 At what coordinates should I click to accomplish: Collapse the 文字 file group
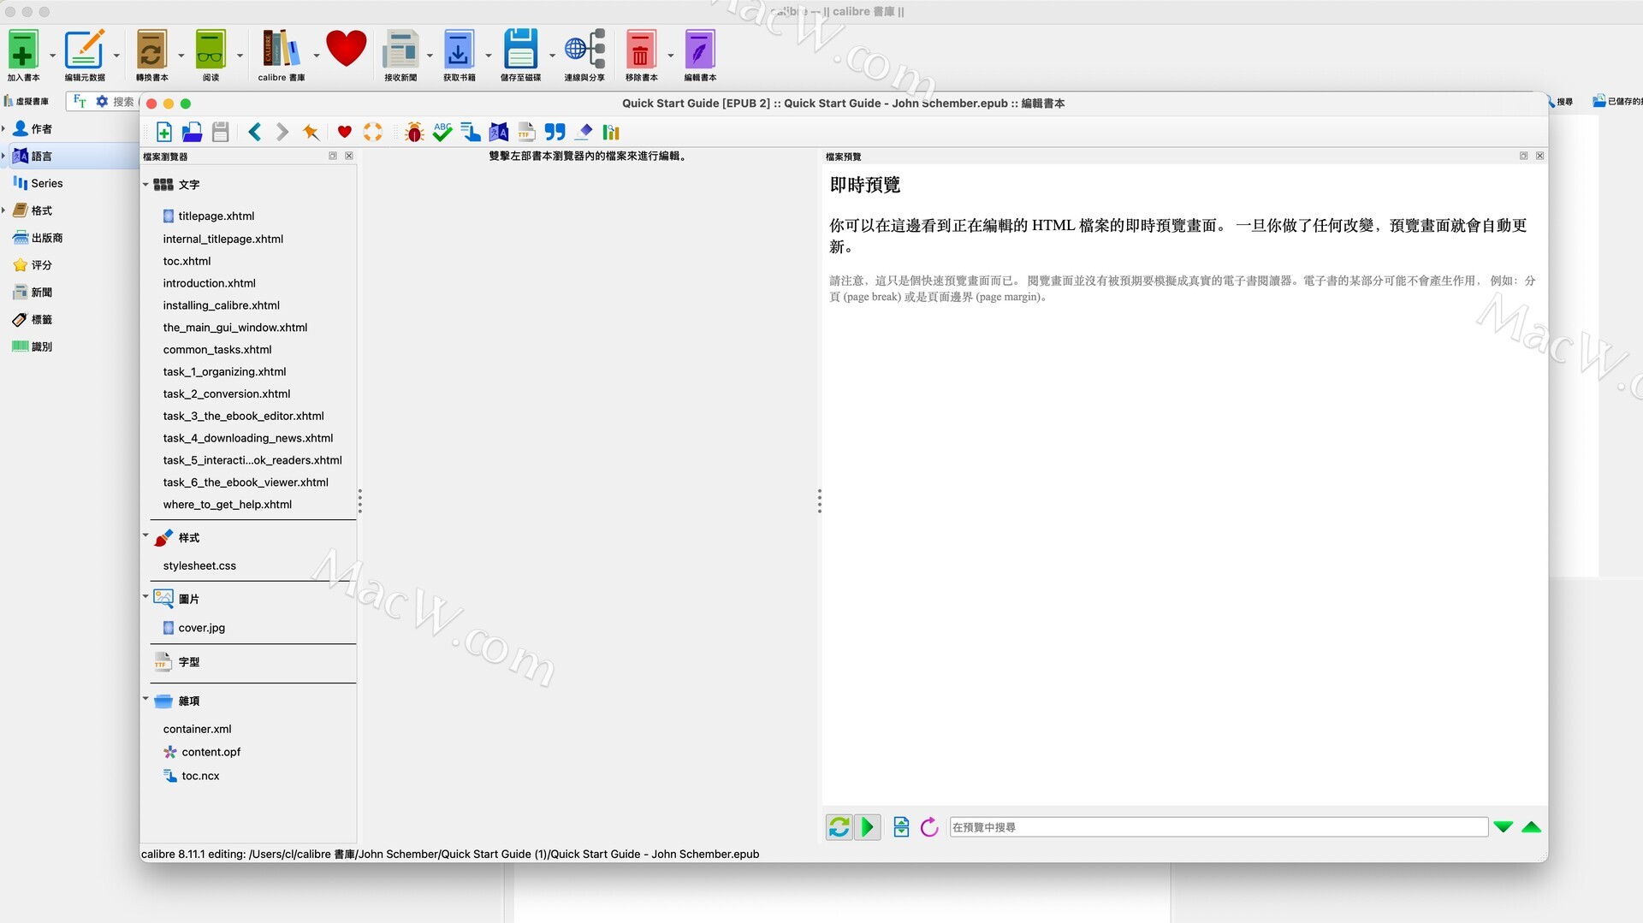tap(145, 185)
